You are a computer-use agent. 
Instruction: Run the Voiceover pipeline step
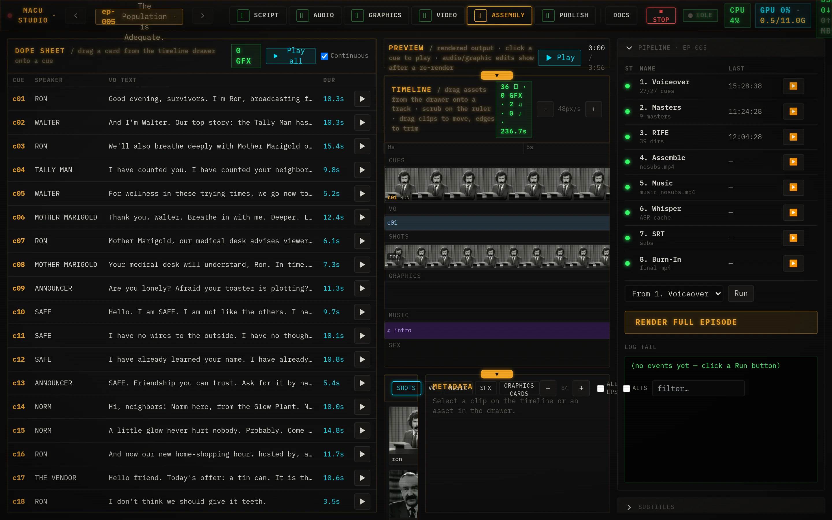tap(793, 86)
